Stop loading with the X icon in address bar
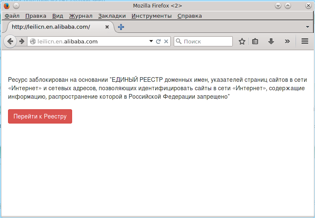Screen dimensions: 315x218 point(166,41)
